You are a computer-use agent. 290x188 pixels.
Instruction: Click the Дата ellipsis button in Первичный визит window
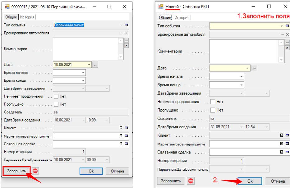95,65
